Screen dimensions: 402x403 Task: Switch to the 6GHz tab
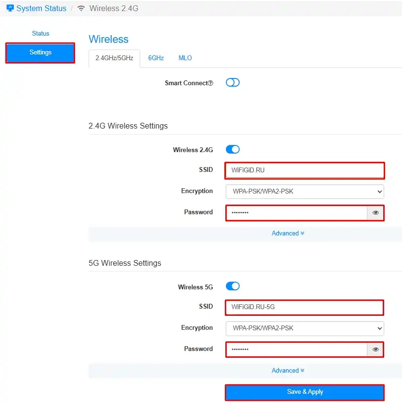[x=156, y=58]
